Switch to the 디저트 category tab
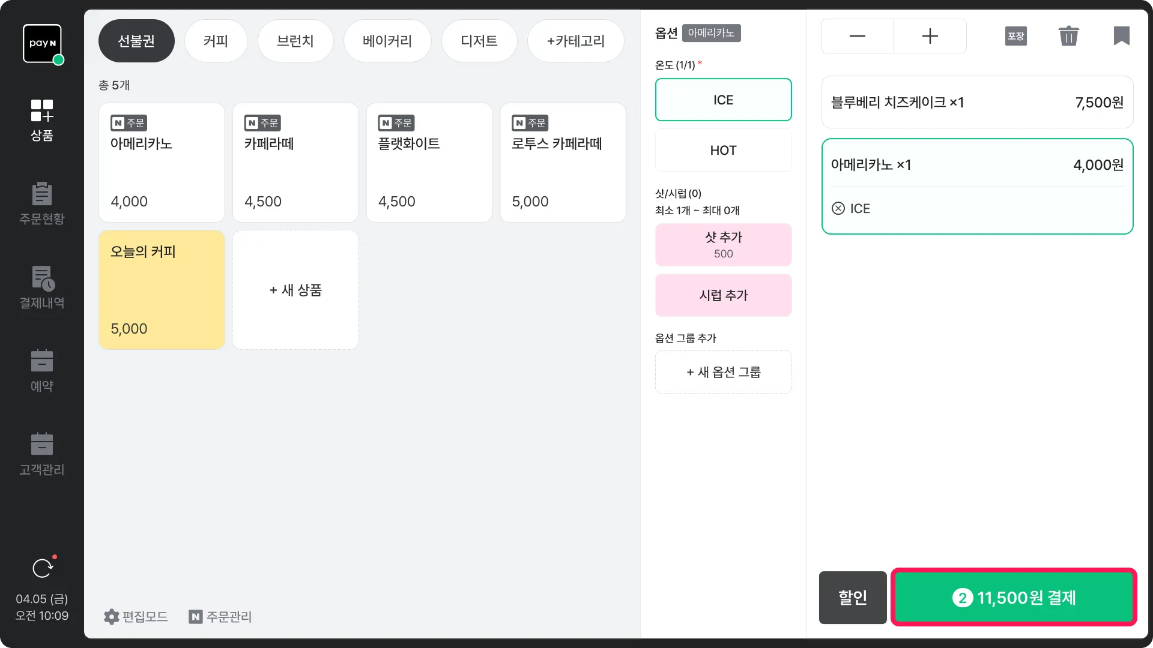1153x648 pixels. (479, 41)
